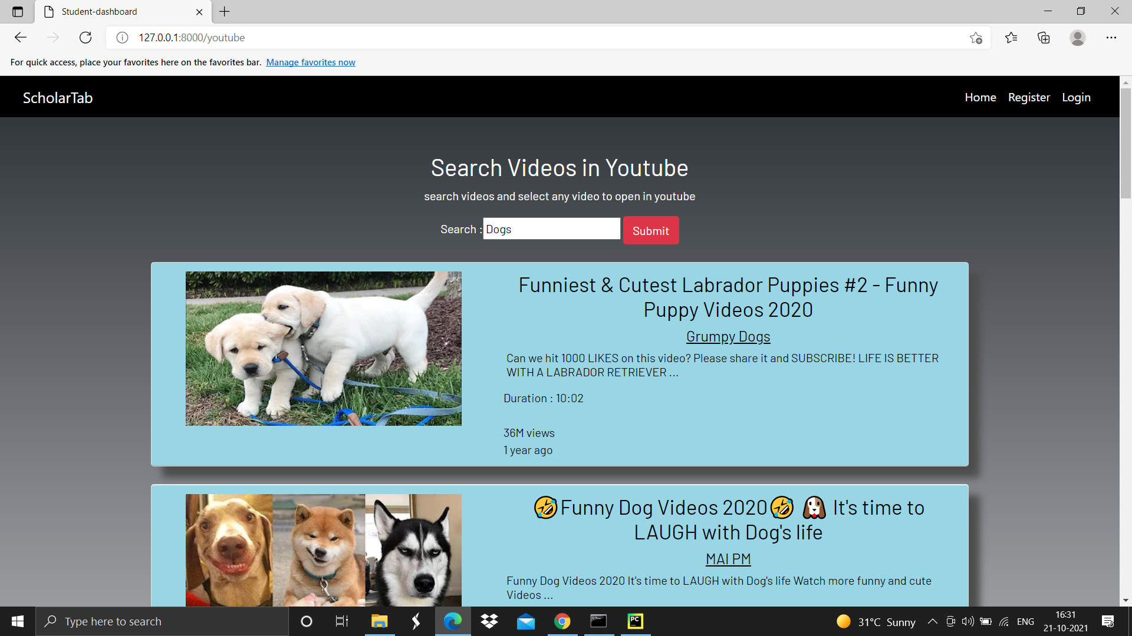Select Register in the top navigation
This screenshot has width=1132, height=636.
point(1028,97)
